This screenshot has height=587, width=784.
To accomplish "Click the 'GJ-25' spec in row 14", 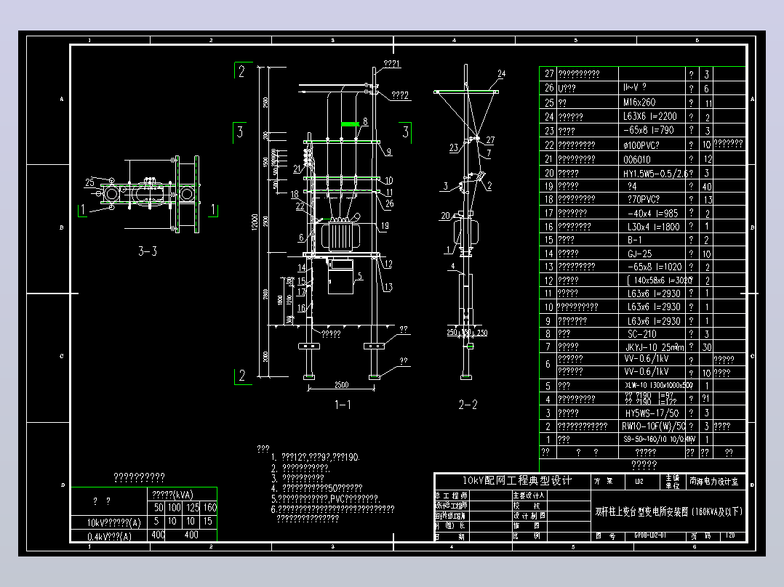I will (639, 254).
